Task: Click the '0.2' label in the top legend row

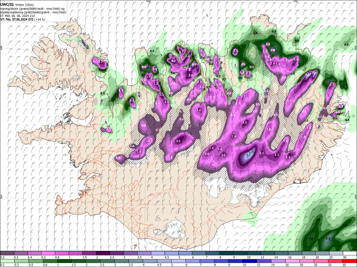Action: 2,257
